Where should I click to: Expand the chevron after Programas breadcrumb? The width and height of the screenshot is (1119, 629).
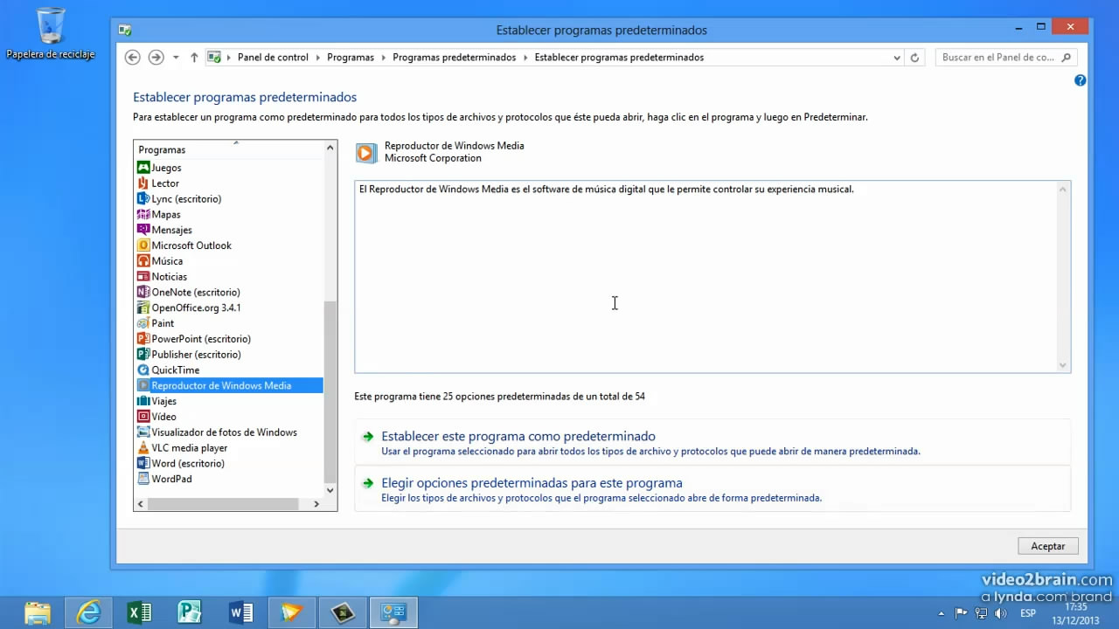[x=384, y=58]
